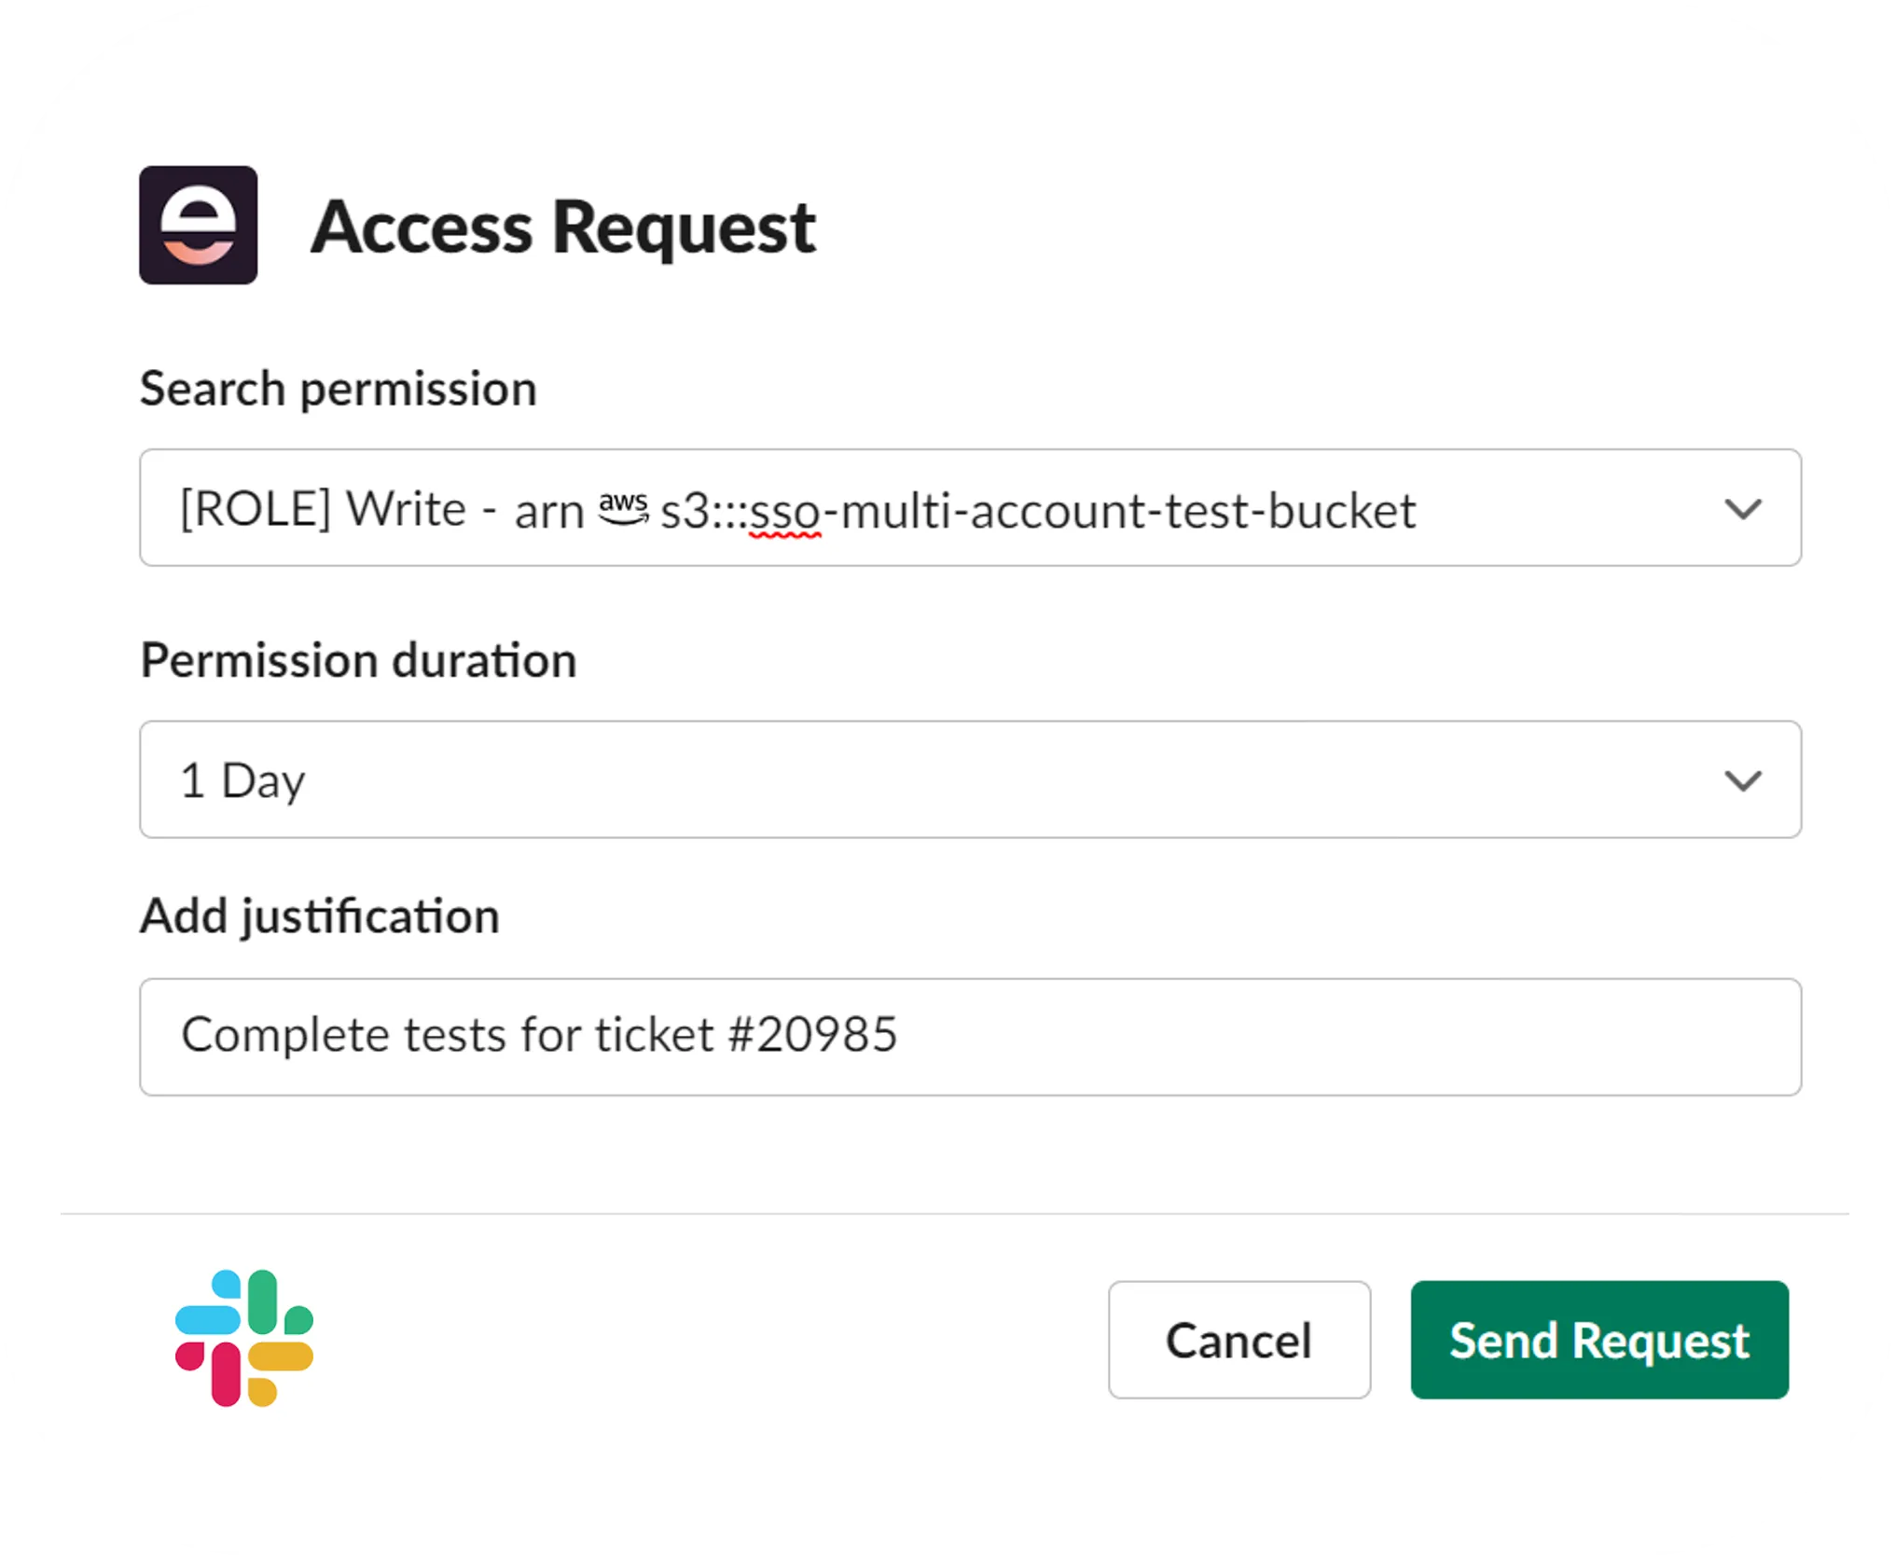This screenshot has width=1895, height=1556.
Task: Edit the justification text for ticket #20985
Action: point(539,1035)
